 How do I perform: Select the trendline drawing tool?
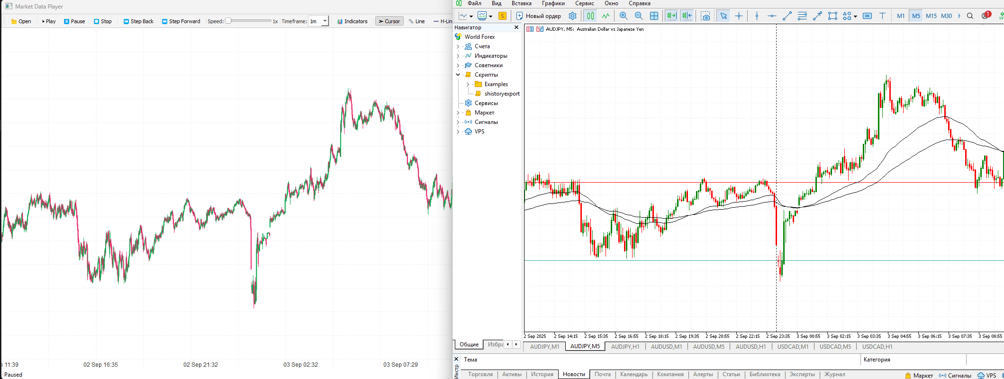(x=787, y=16)
